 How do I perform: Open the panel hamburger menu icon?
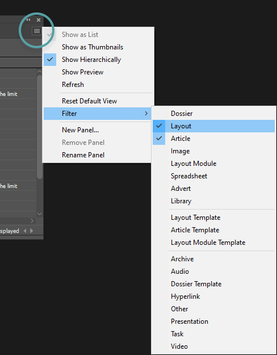37,31
